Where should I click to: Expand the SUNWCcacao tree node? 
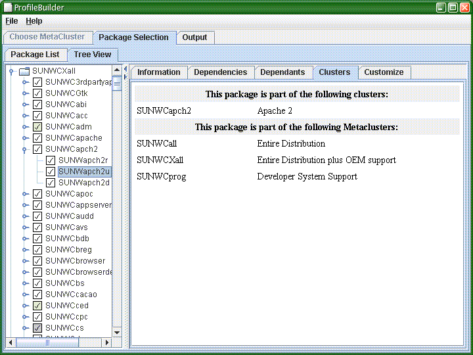(x=26, y=295)
